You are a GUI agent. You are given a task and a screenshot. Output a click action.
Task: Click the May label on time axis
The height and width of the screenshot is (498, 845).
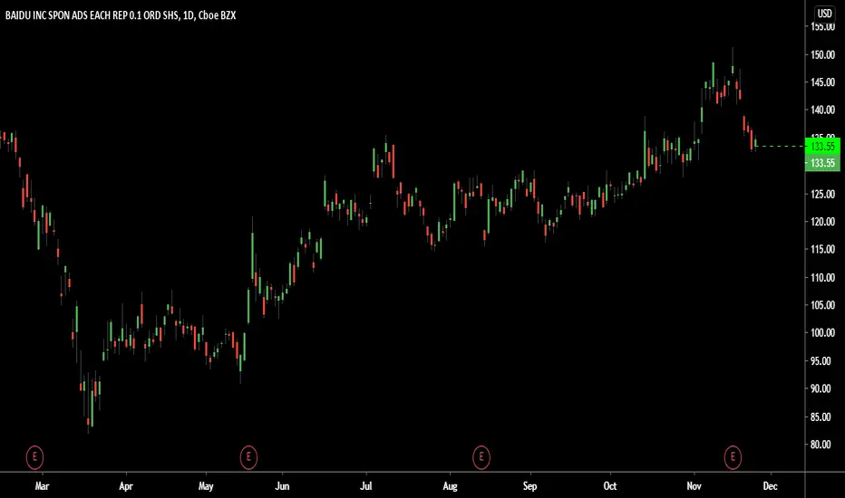206,486
